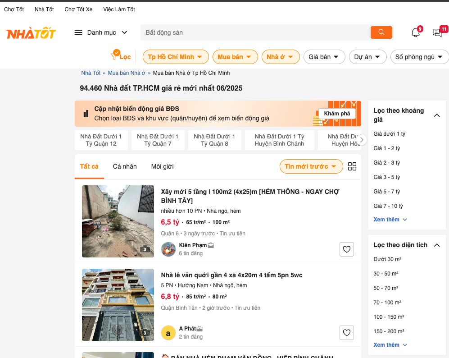This screenshot has height=358, width=449.
Task: Save the Nhà lê văn quới listing with heart
Action: 346,333
